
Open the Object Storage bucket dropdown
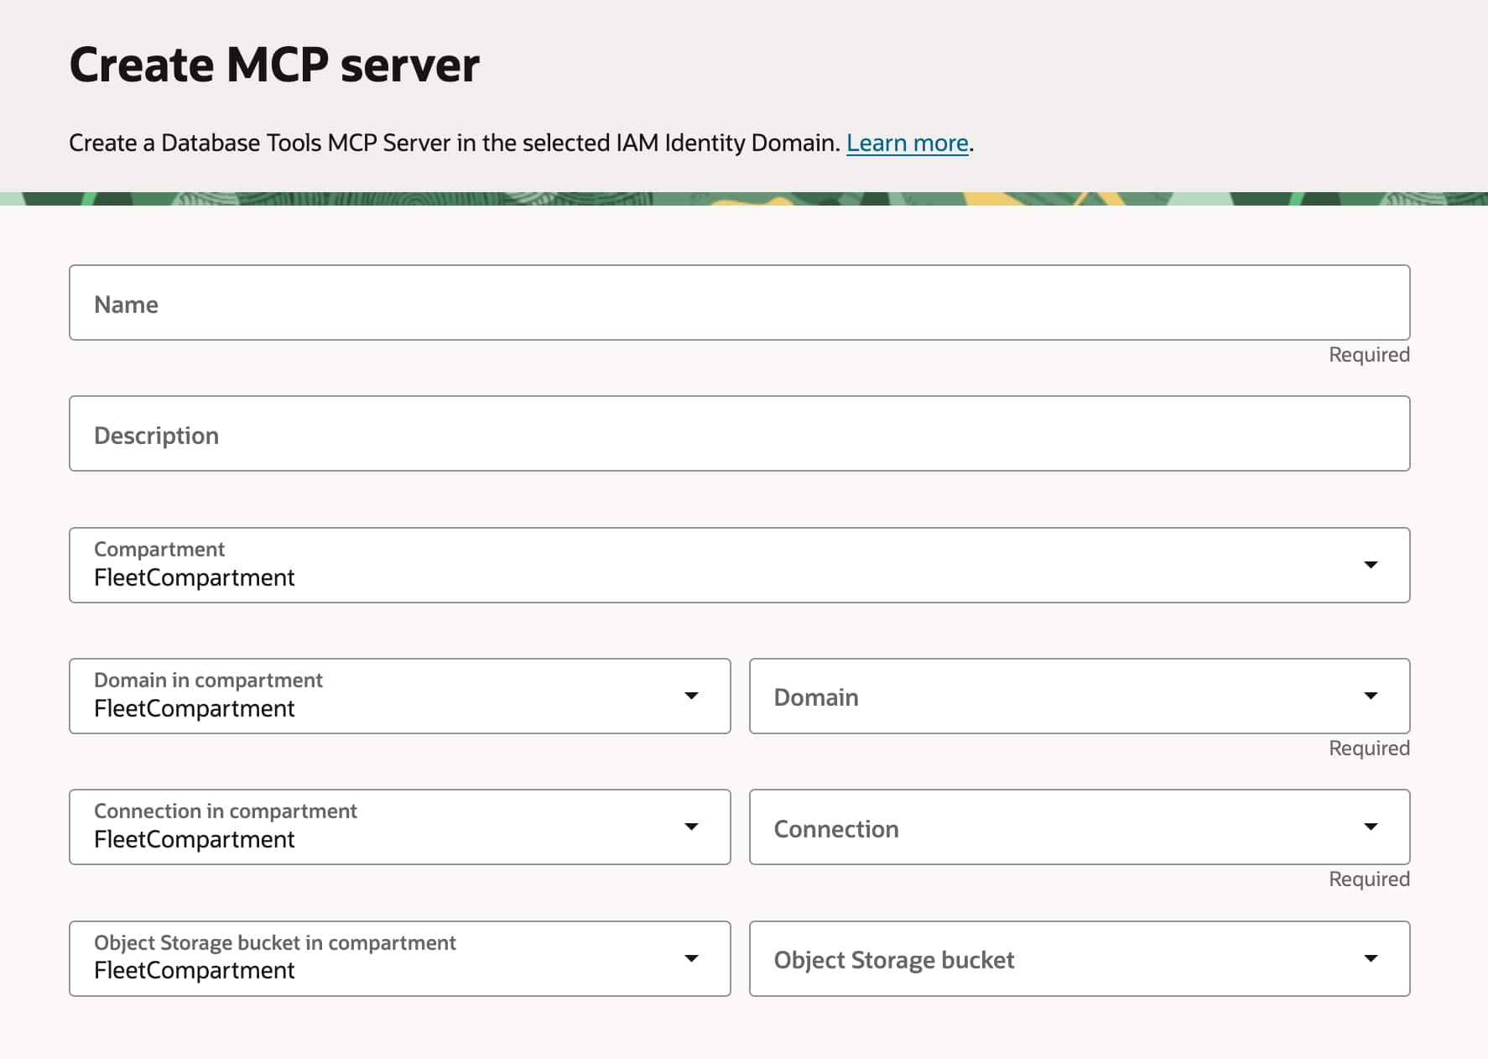coord(1079,958)
